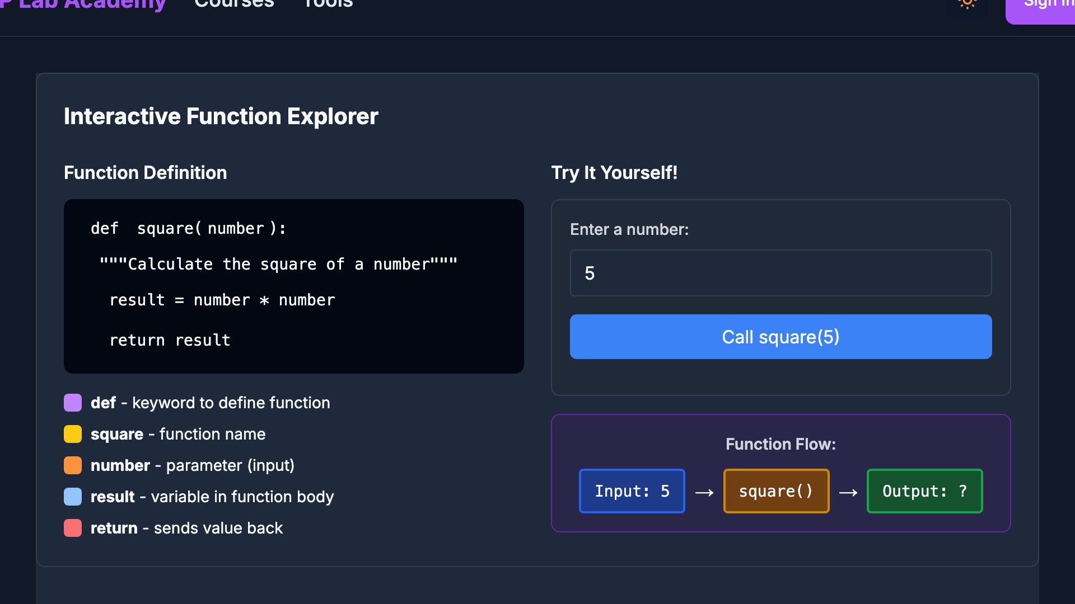The height and width of the screenshot is (604, 1075).
Task: Click the arrow between square() and Output
Action: (x=848, y=492)
